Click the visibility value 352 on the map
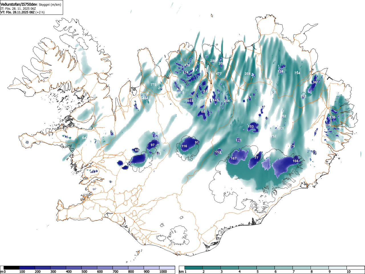365x274 pixels. [x=273, y=136]
